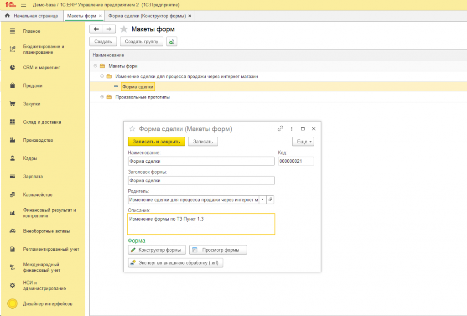Click the 1C logo icon
This screenshot has width=467, height=316.
pyautogui.click(x=11, y=5)
